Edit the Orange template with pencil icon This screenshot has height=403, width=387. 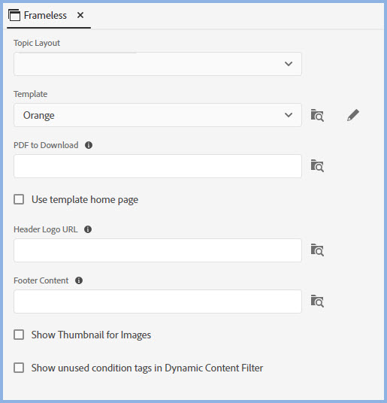pos(353,115)
